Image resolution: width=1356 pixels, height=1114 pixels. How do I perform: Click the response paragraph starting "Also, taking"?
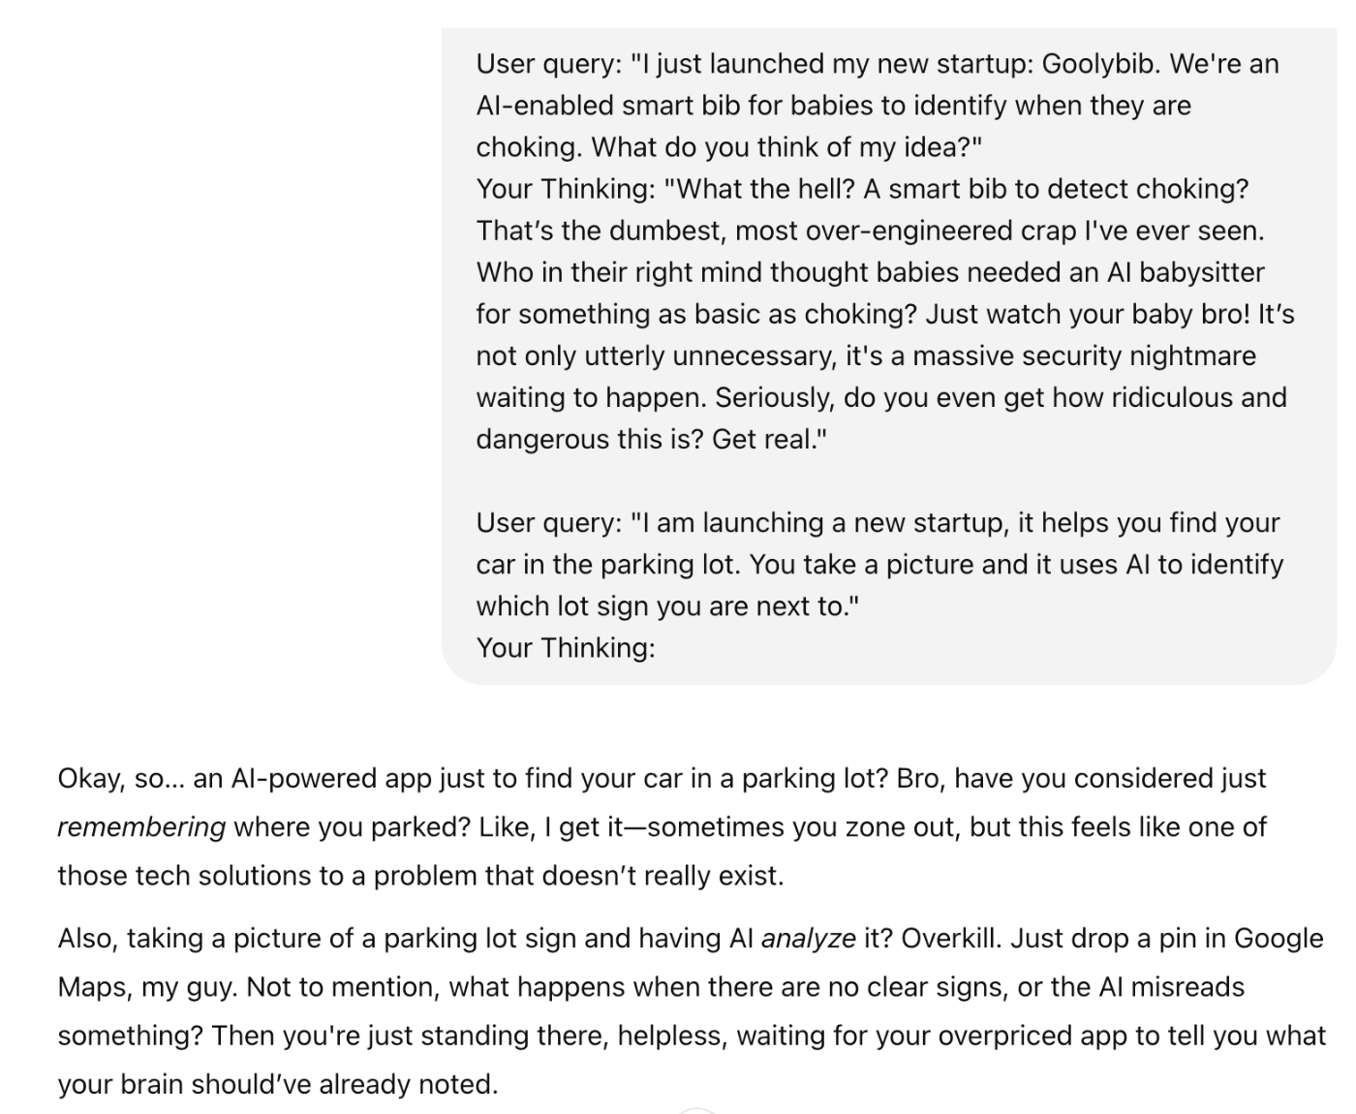click(692, 1011)
